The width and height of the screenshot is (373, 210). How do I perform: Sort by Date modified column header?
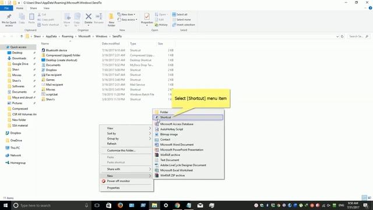pos(111,44)
